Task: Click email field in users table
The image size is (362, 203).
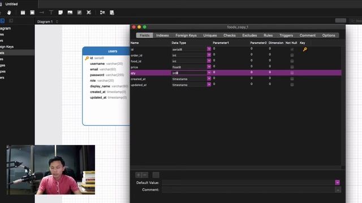Action: tap(103, 69)
